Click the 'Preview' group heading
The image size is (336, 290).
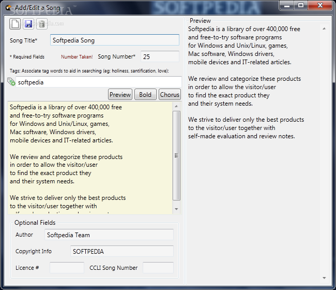pos(200,21)
